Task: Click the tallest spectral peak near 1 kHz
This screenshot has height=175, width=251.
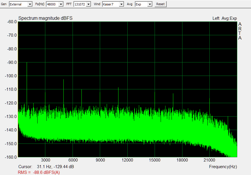Action: pyautogui.click(x=27, y=83)
